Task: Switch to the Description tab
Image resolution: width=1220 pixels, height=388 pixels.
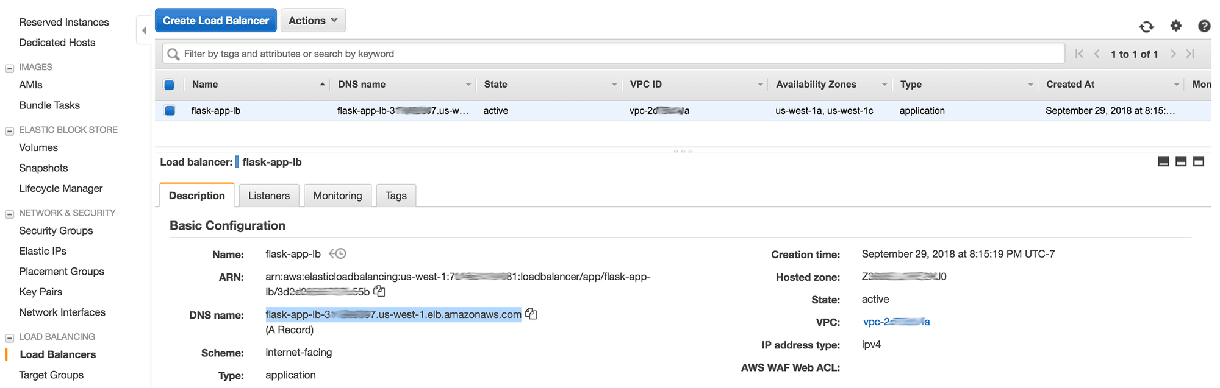Action: tap(197, 196)
